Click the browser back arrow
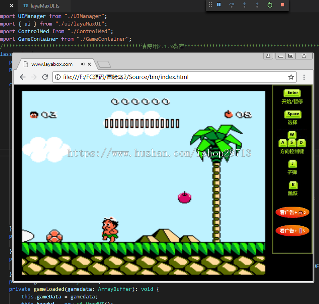 [x=22, y=77]
